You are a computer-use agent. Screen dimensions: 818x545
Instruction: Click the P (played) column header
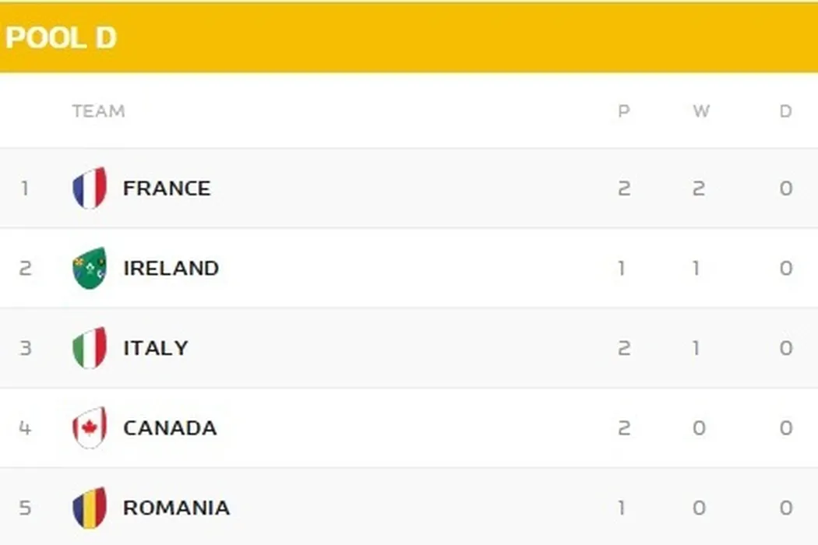pyautogui.click(x=623, y=111)
